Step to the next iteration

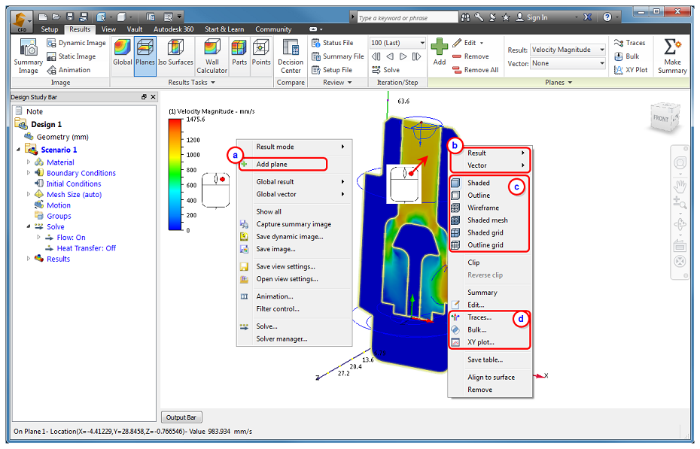click(403, 56)
